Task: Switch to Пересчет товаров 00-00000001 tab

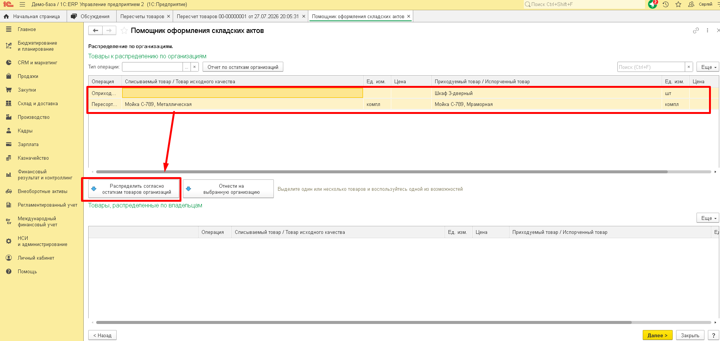Action: coord(238,16)
